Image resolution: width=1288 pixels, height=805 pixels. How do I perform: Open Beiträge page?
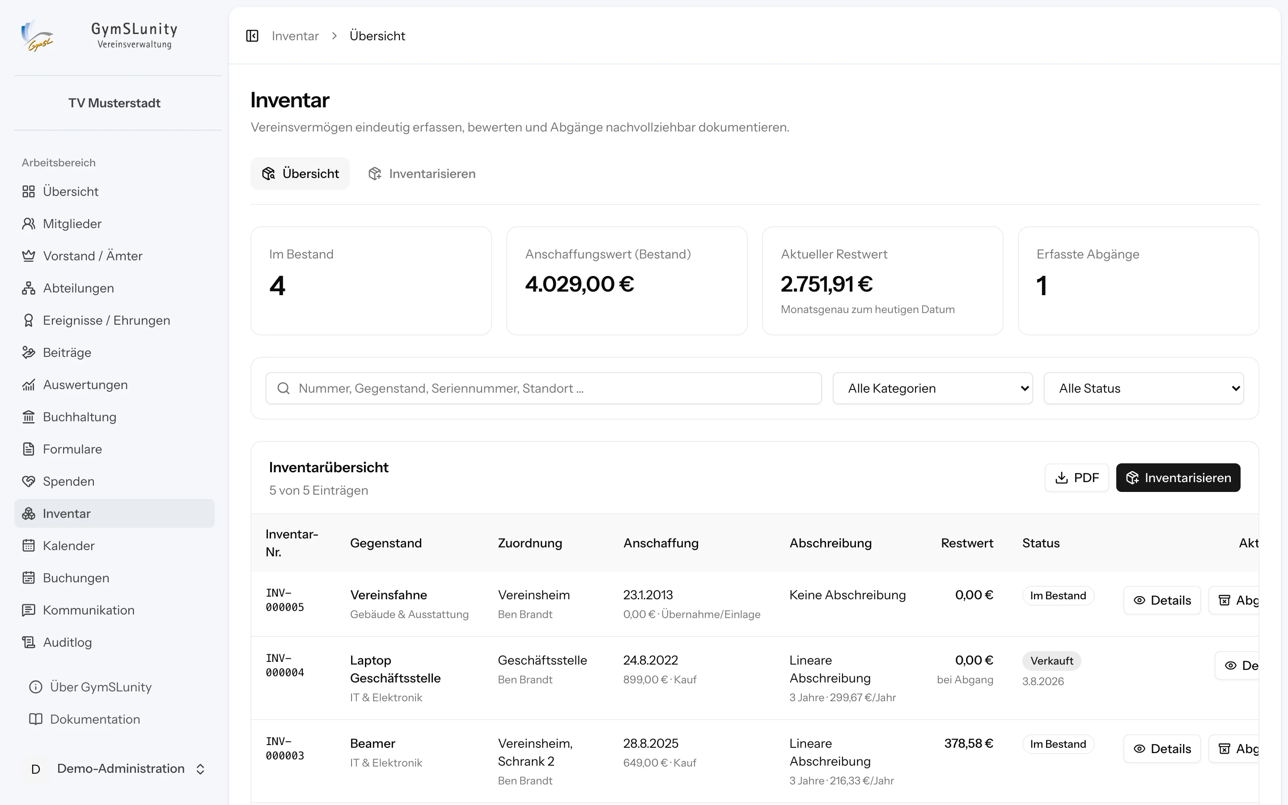click(x=114, y=352)
